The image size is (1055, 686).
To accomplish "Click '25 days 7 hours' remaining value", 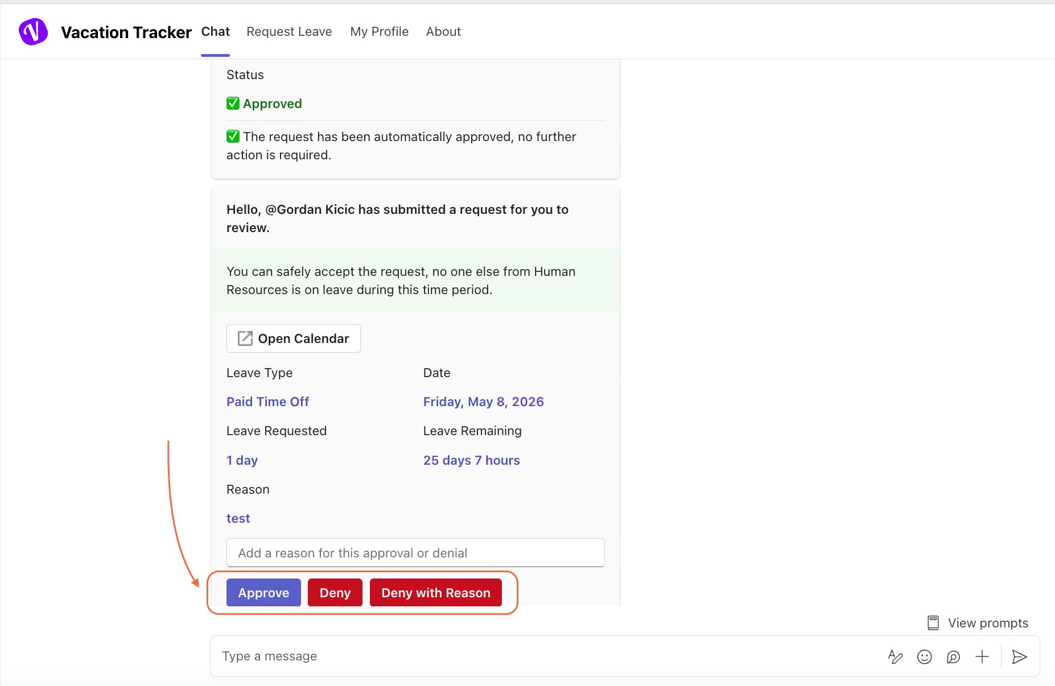I will pos(472,460).
